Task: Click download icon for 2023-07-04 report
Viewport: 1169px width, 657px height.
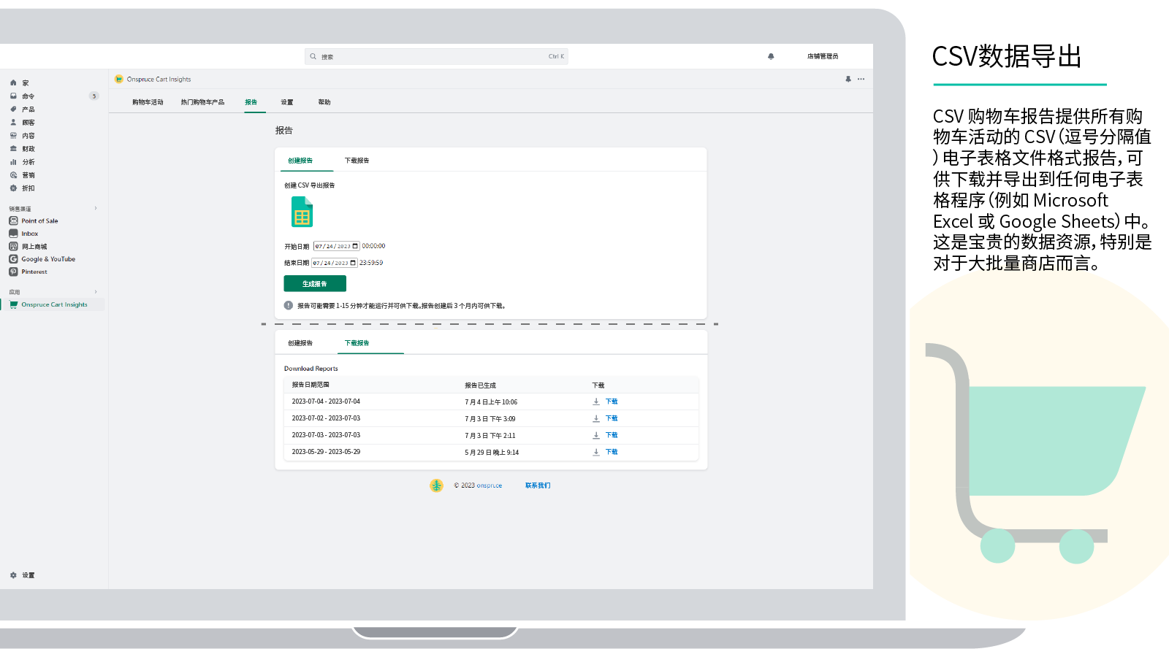Action: pos(596,401)
